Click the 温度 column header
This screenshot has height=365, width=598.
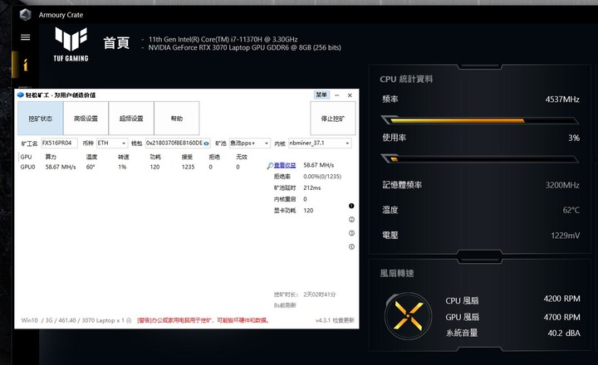(x=91, y=157)
